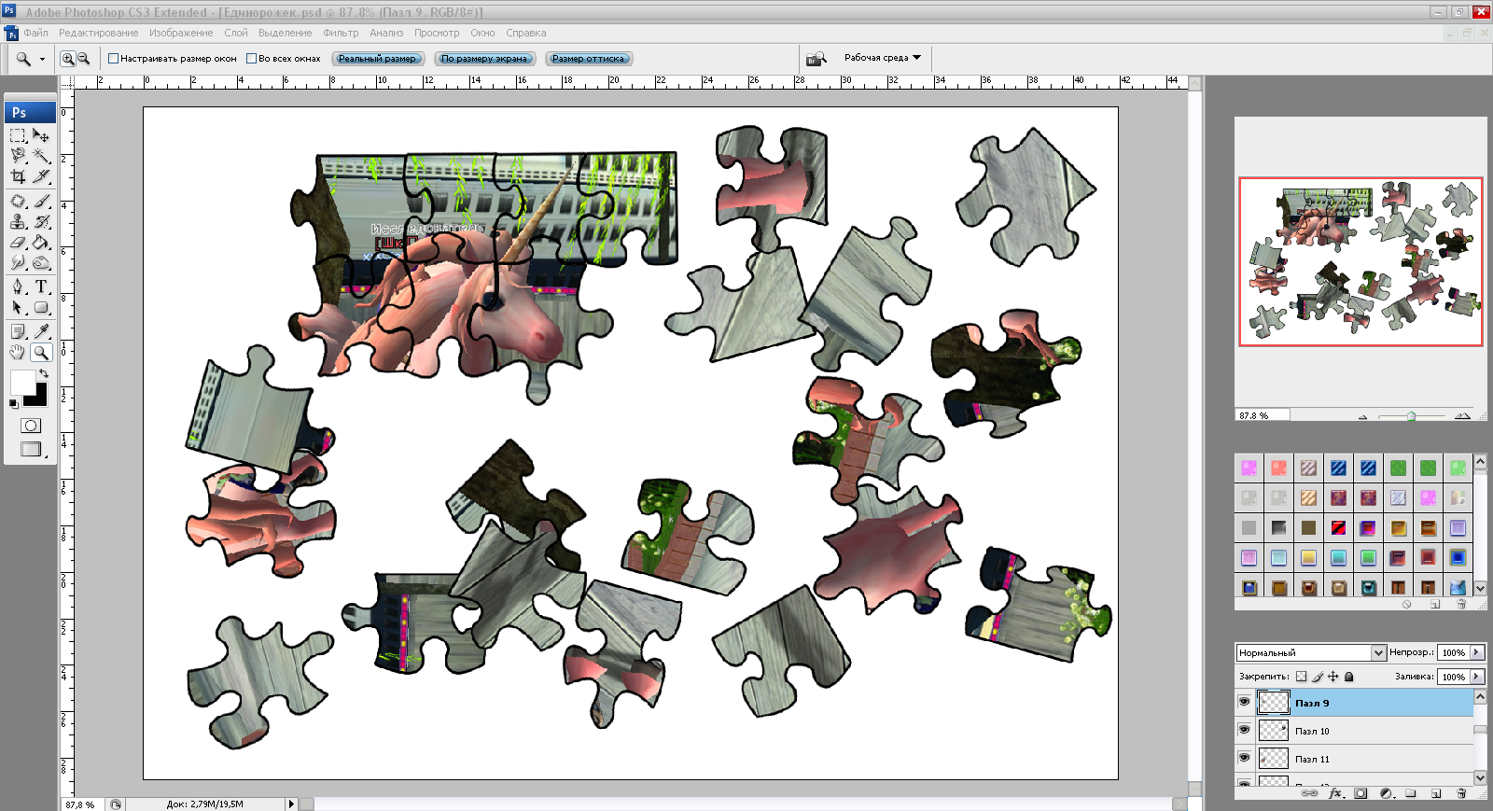The image size is (1493, 811).
Task: Toggle lock image pixels
Action: click(1318, 677)
